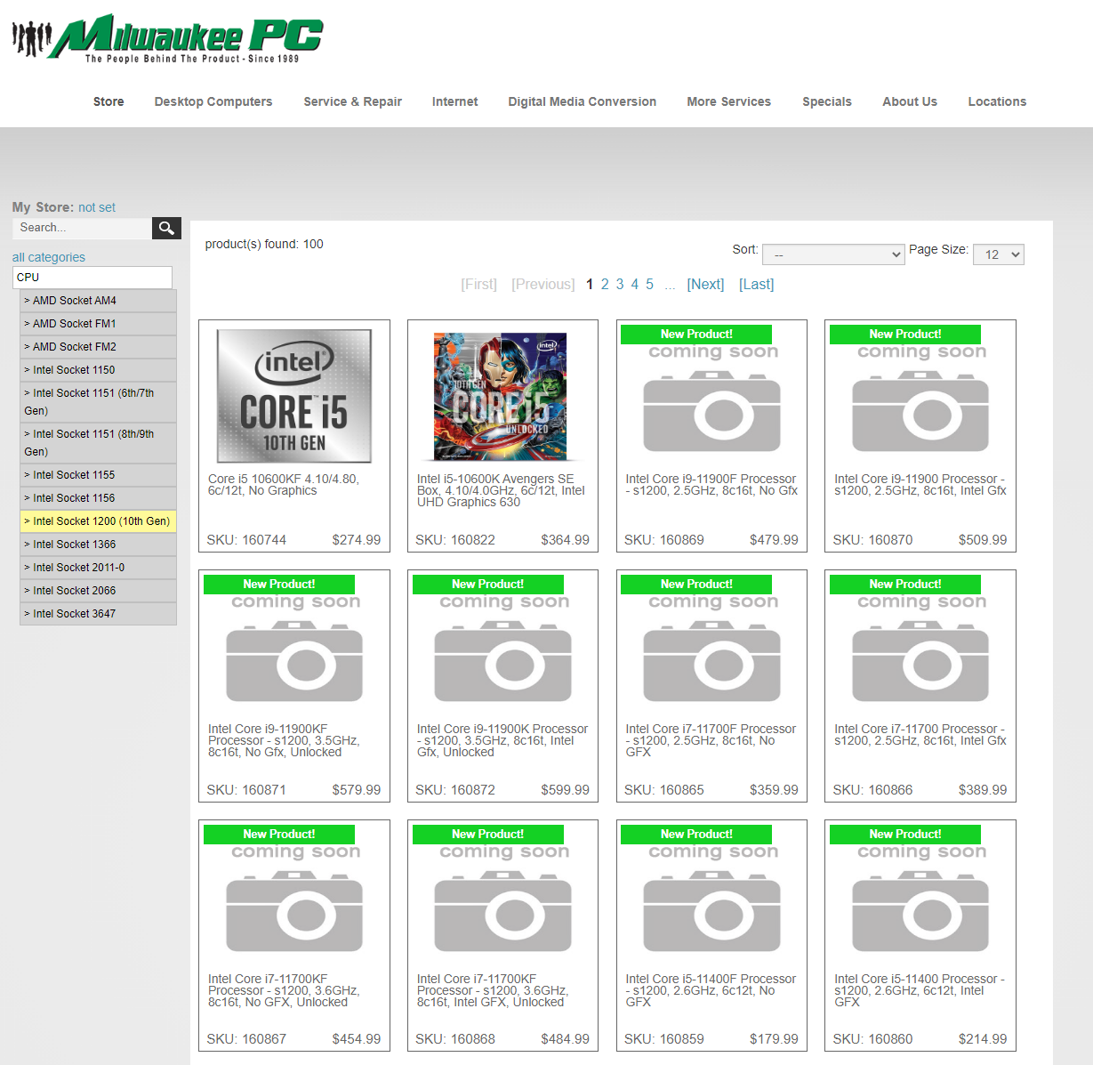This screenshot has width=1093, height=1065.
Task: Open the Store menu
Action: pyautogui.click(x=108, y=101)
